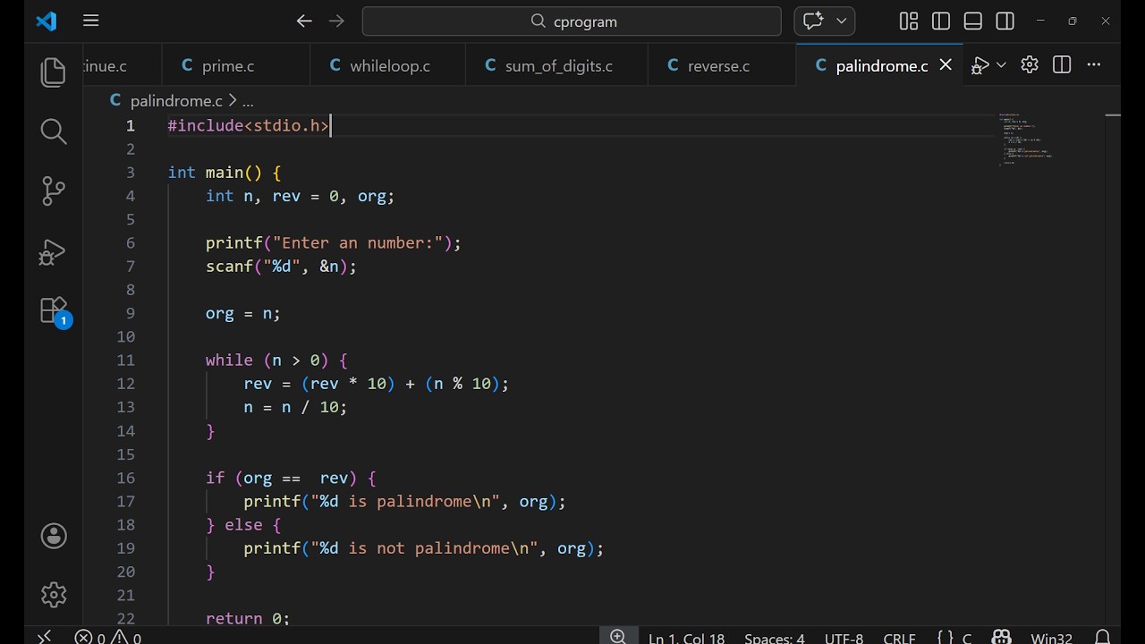Click the "n = n / 10;" line
1145x644 pixels.
295,407
